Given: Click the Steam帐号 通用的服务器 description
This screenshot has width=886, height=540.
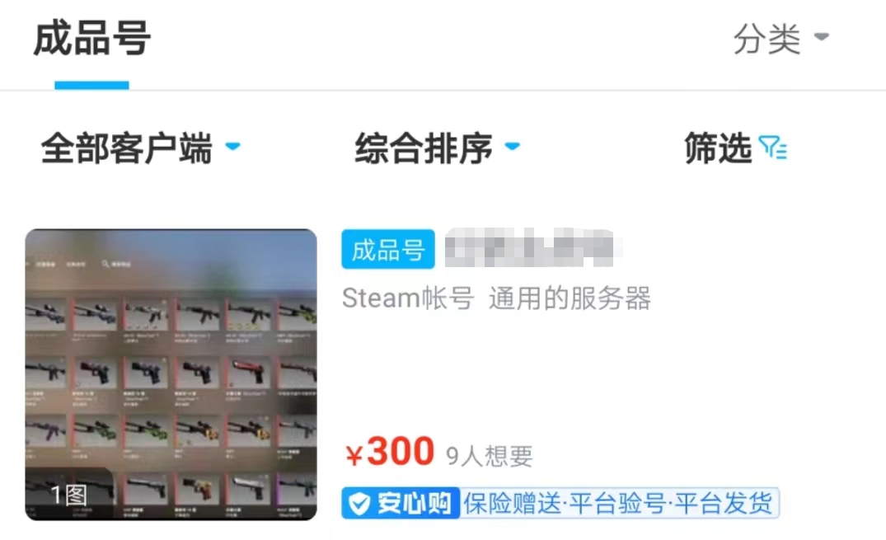Looking at the screenshot, I should coord(496,298).
